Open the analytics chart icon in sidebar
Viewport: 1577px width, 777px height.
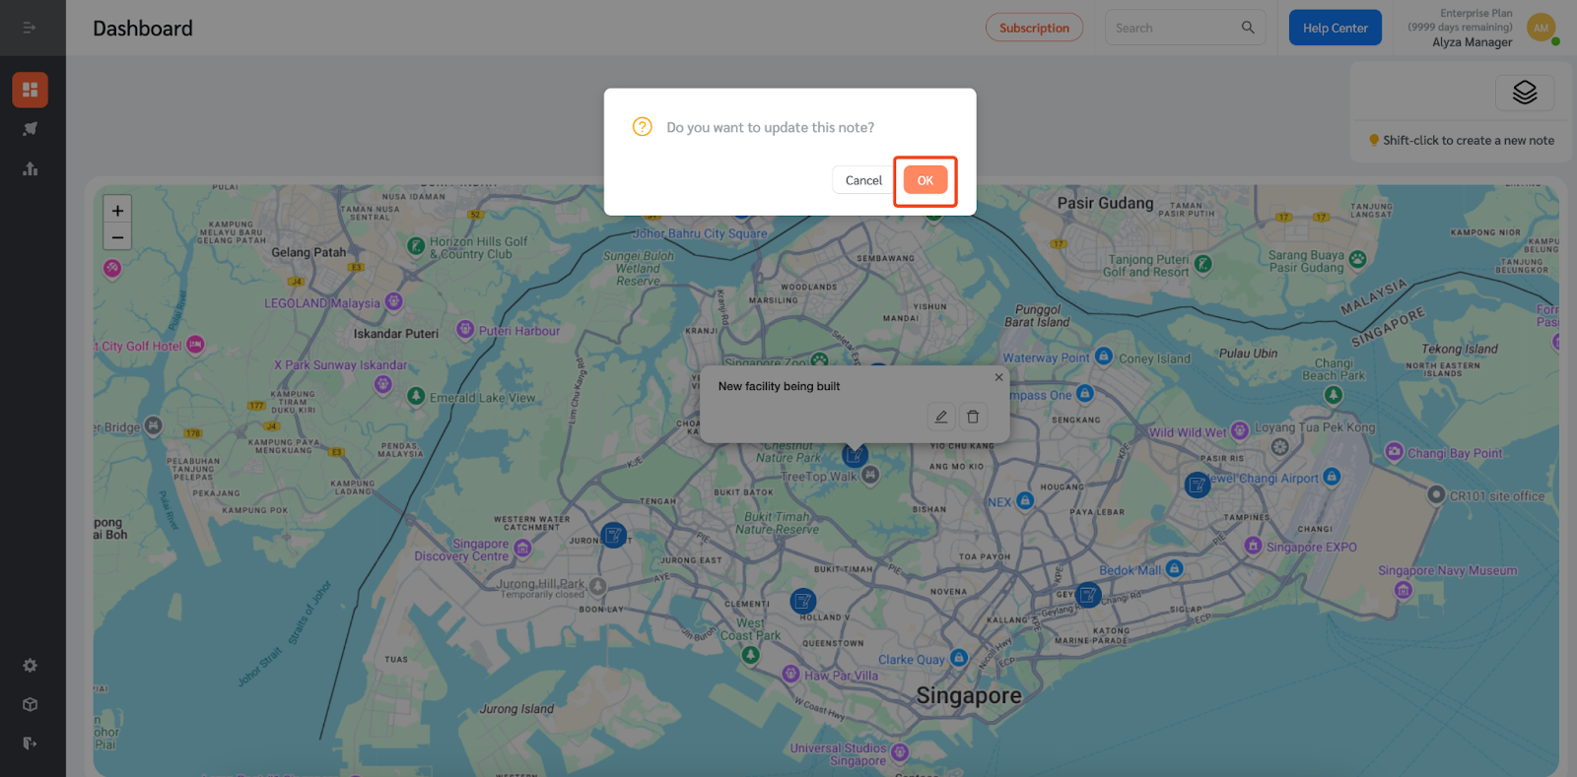pos(30,168)
